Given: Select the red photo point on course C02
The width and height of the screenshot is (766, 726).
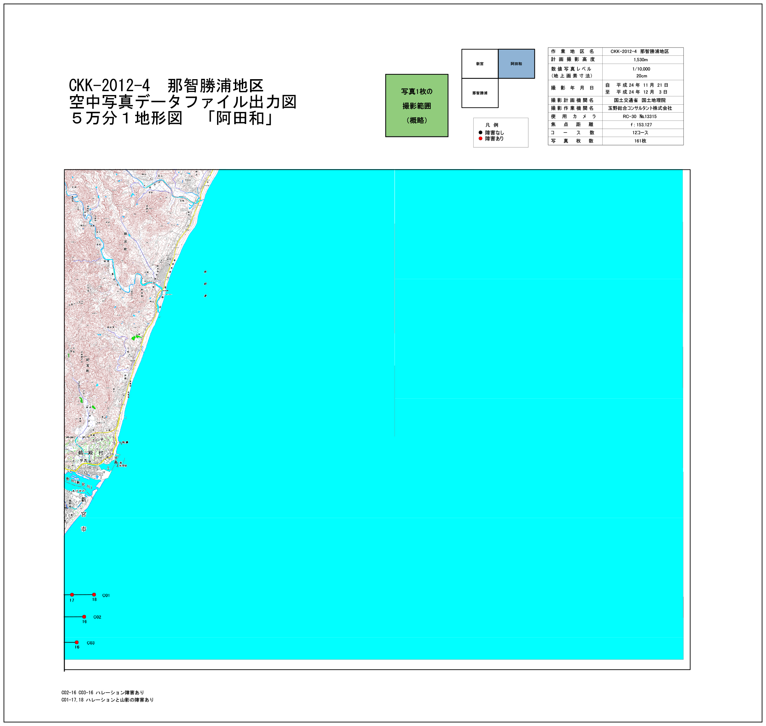Looking at the screenshot, I should tap(84, 617).
